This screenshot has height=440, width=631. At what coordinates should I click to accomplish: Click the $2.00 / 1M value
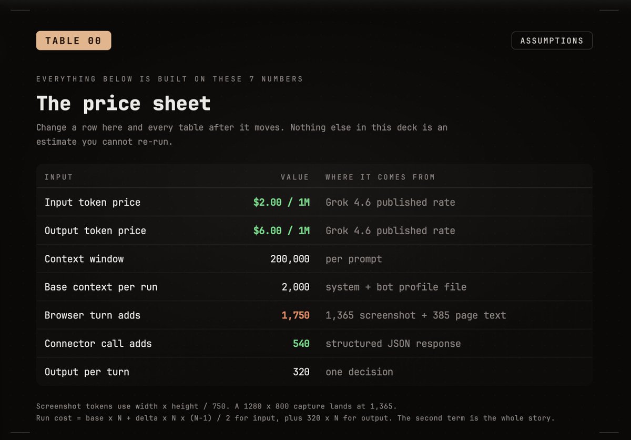[281, 202]
